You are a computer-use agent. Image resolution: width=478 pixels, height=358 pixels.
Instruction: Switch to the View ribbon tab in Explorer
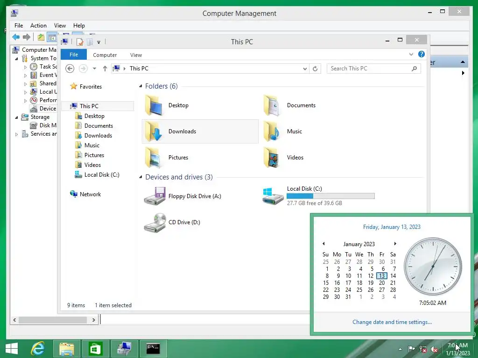pyautogui.click(x=136, y=55)
